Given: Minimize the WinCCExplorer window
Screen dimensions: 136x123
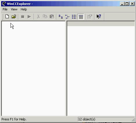Looking at the screenshot, I should pos(122,4).
